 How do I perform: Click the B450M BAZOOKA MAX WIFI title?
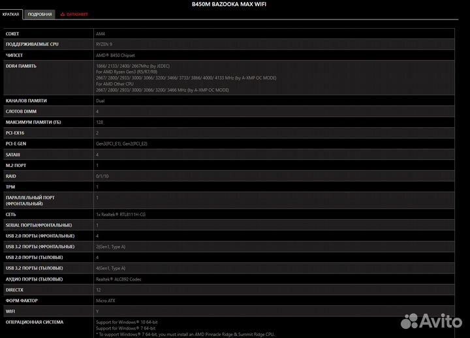234,5
